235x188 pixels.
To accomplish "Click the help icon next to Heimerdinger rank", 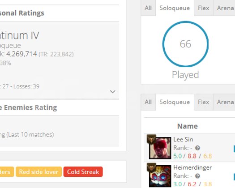I will 197,176.
